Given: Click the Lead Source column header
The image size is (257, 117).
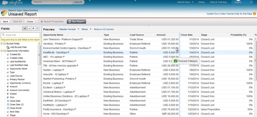Looking at the screenshot, I should tap(142, 35).
